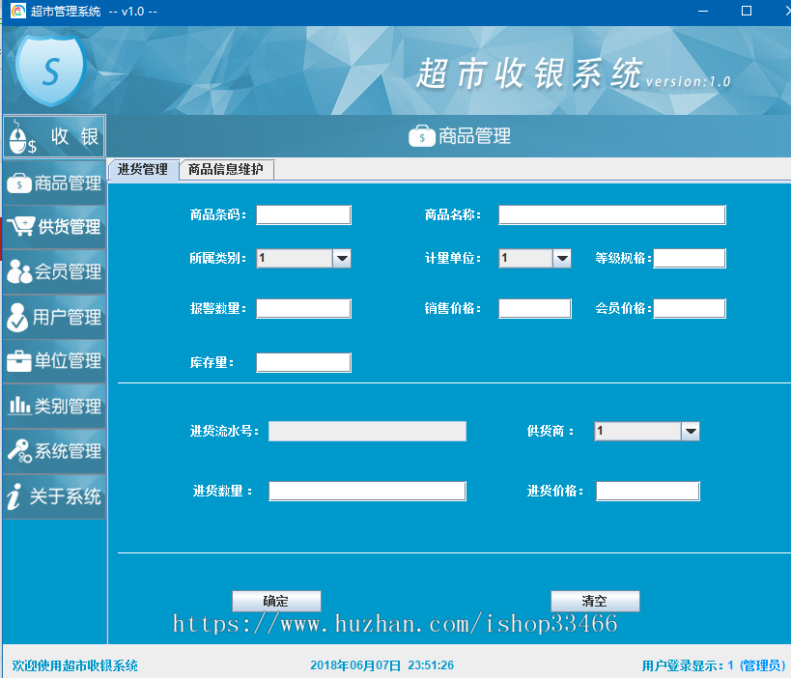The height and width of the screenshot is (678, 791).
Task: Click the 类别管理 bar chart icon
Action: (19, 405)
